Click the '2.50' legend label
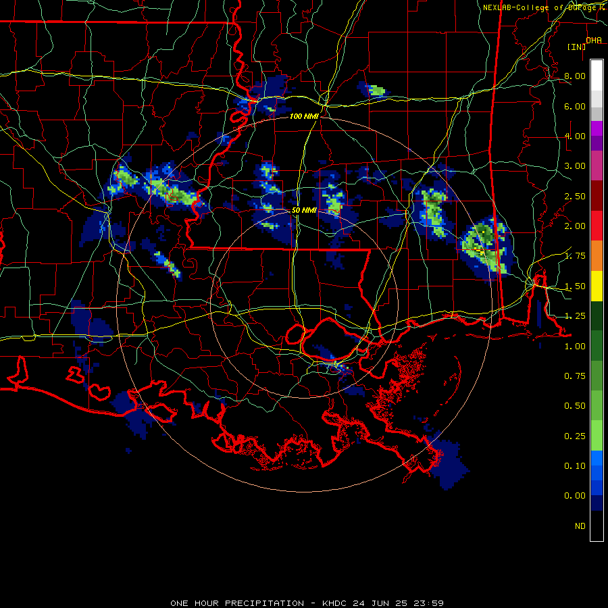 click(575, 196)
